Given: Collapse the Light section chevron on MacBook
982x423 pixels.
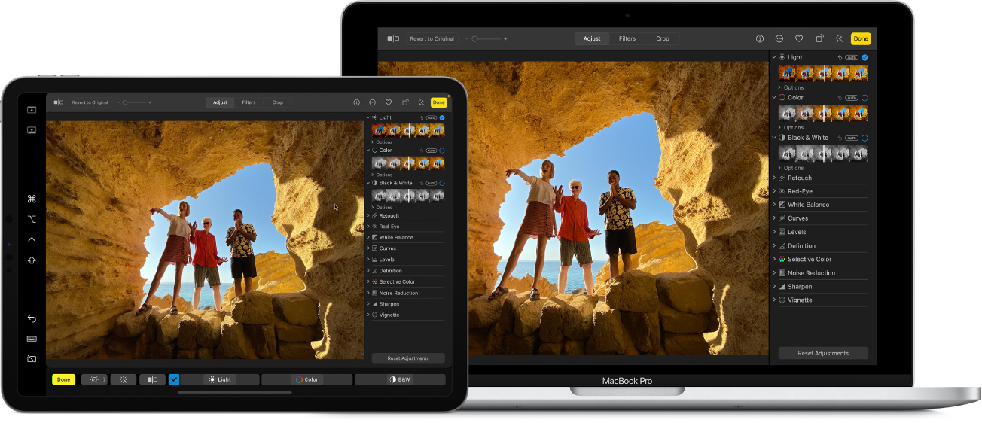Looking at the screenshot, I should 774,57.
